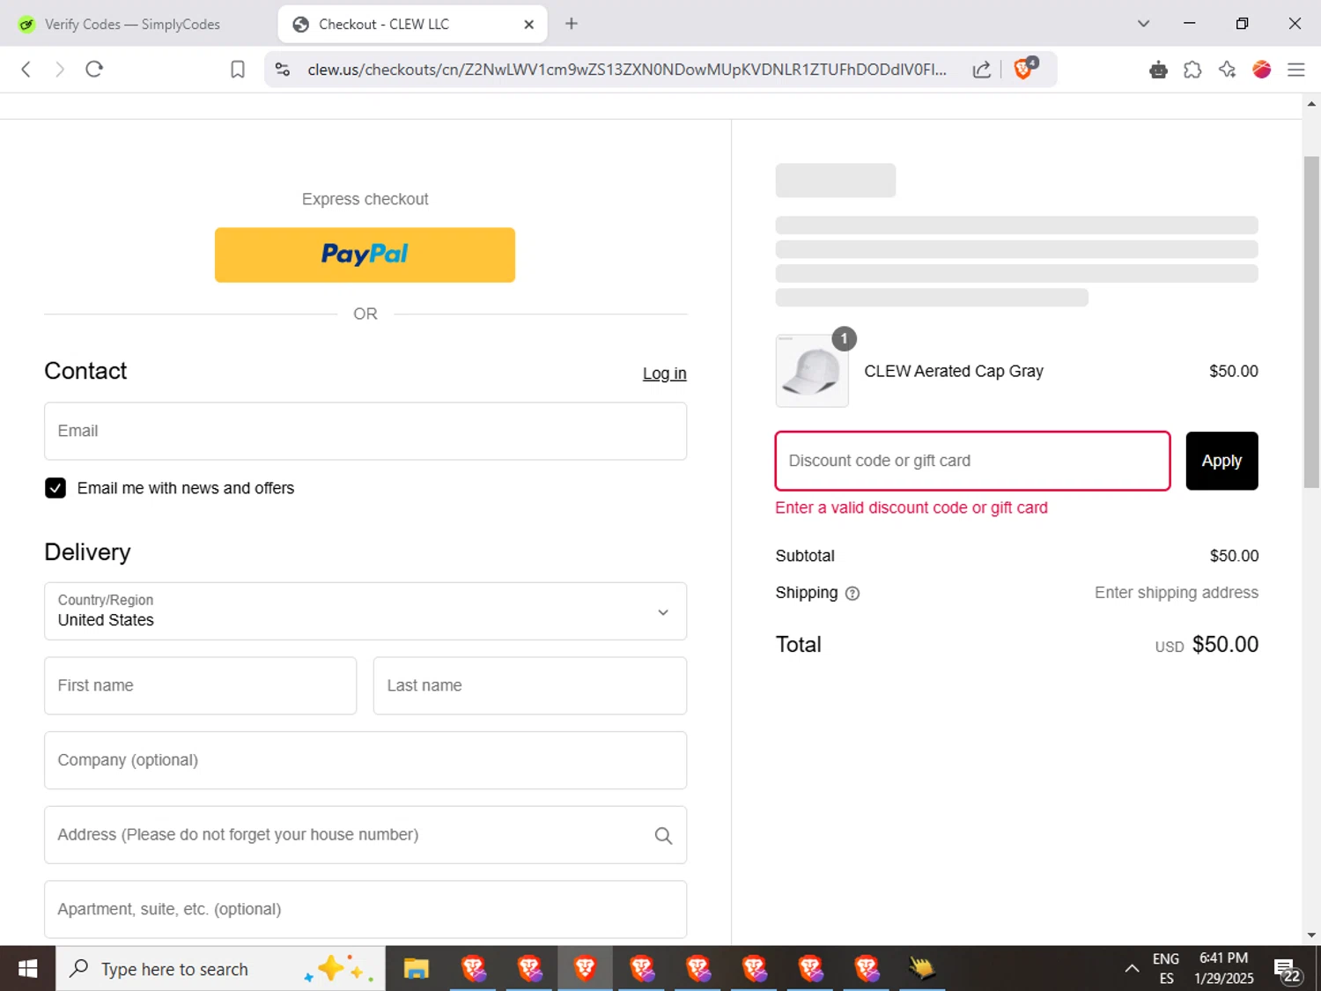Open the taskbar clock and date
Viewport: 1321px width, 991px height.
pyautogui.click(x=1224, y=969)
